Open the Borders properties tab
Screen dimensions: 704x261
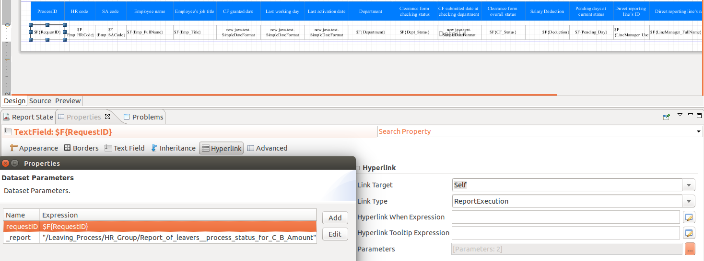coord(81,148)
